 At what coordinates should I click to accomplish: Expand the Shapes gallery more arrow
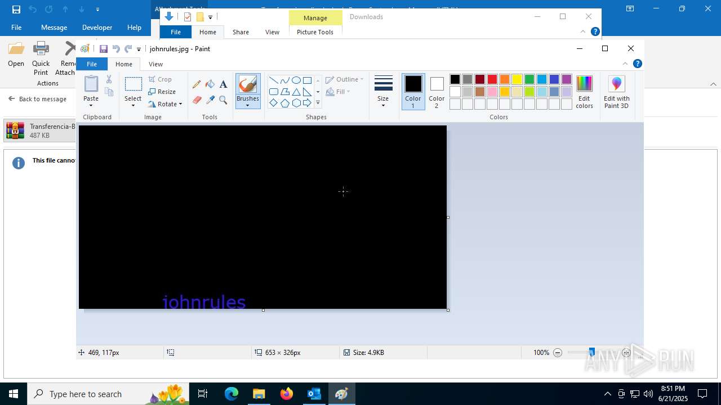tap(318, 103)
